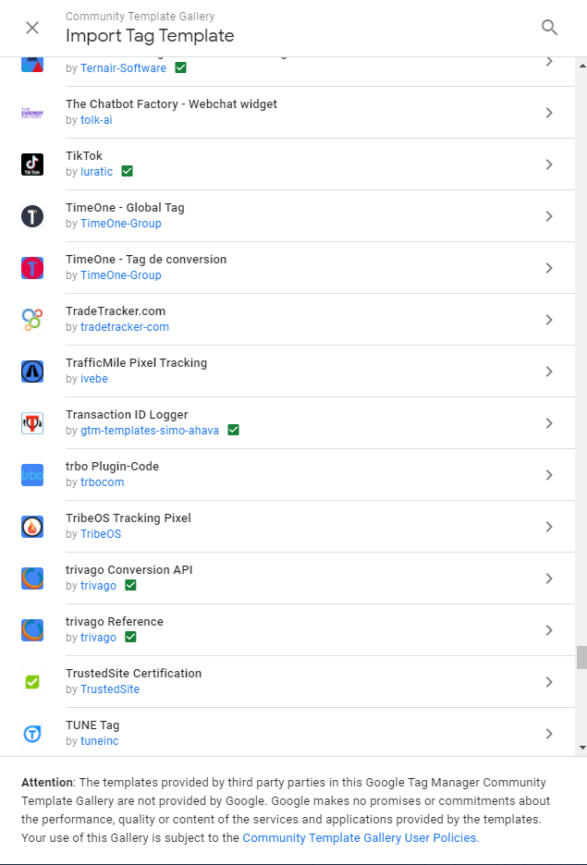Select the TrafficMile Pixel Tracking icon

click(x=32, y=371)
